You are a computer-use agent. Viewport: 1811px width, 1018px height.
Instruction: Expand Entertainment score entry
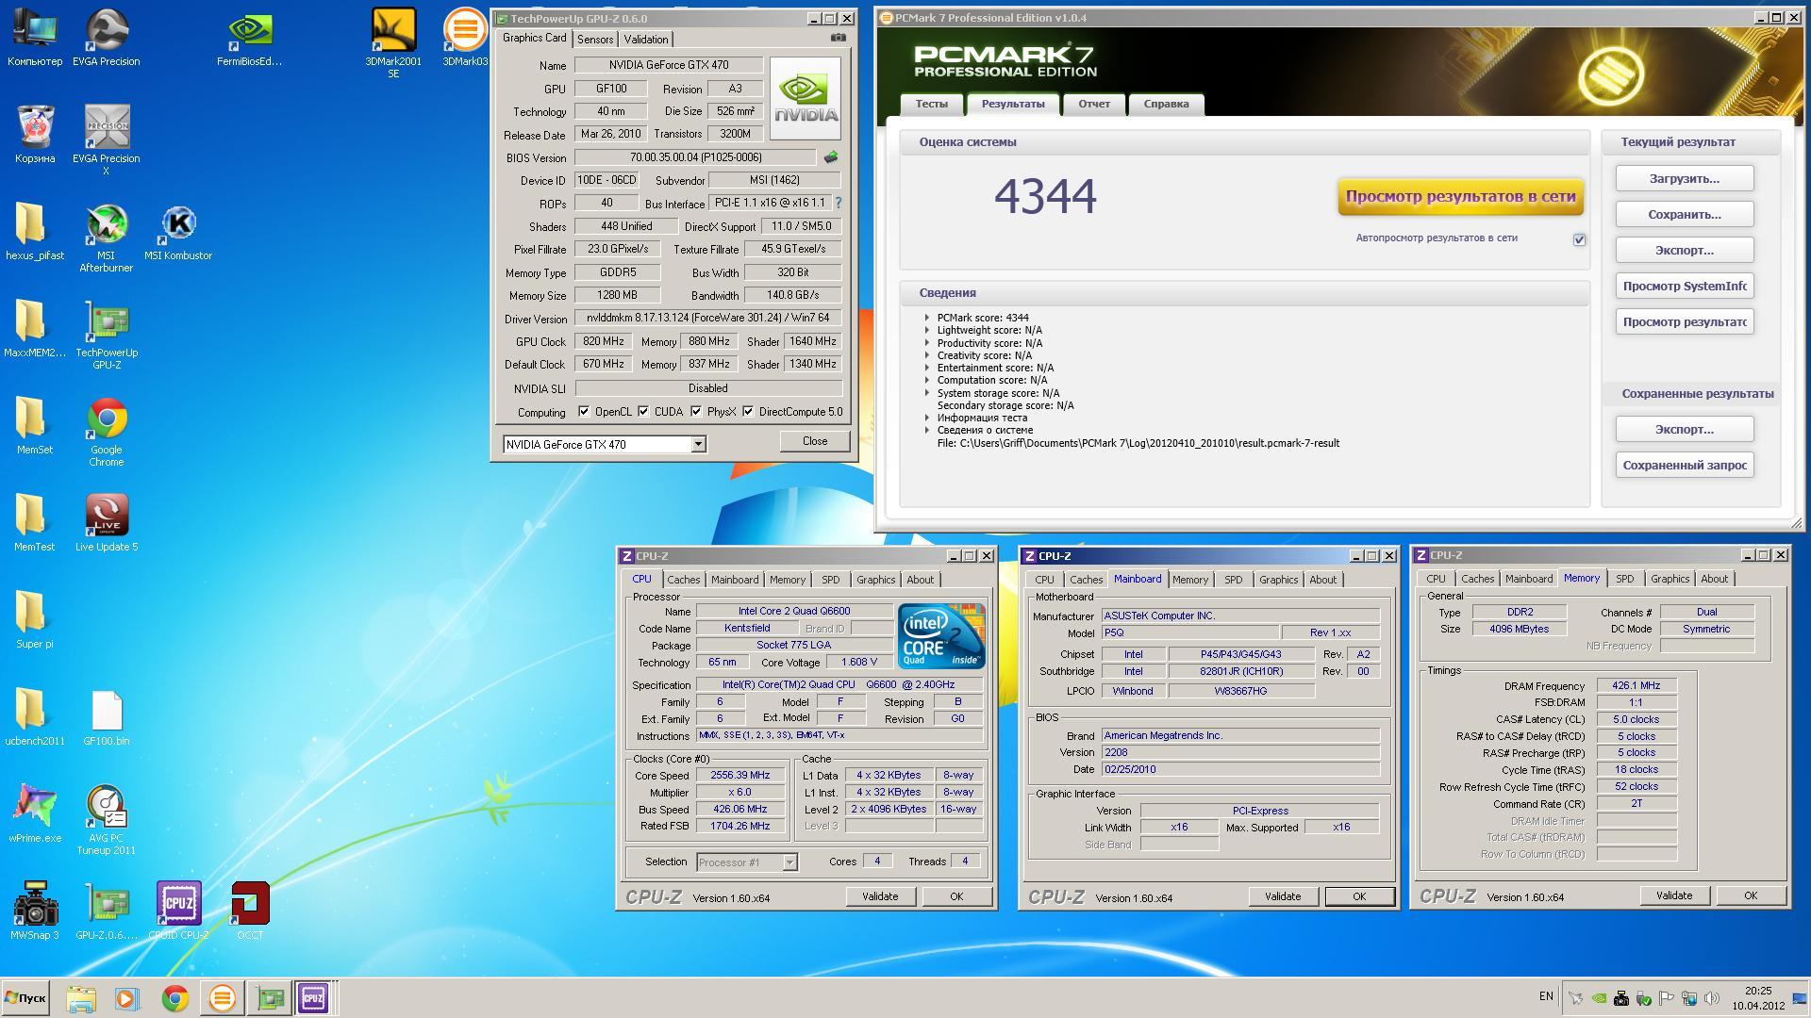[x=927, y=368]
